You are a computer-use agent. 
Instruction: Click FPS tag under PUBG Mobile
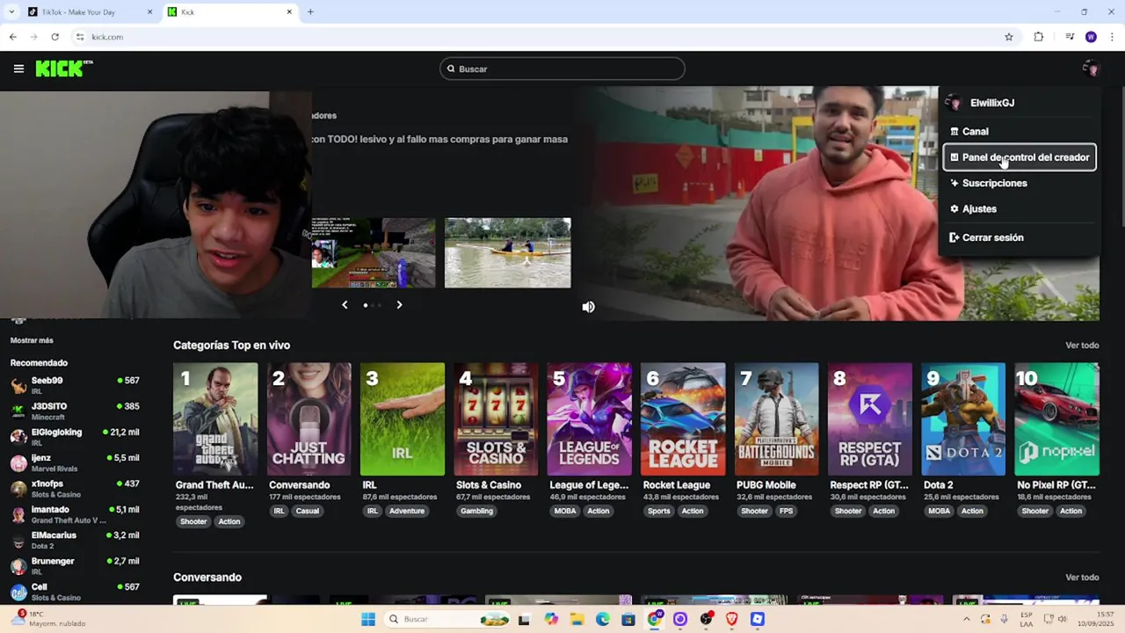click(786, 511)
